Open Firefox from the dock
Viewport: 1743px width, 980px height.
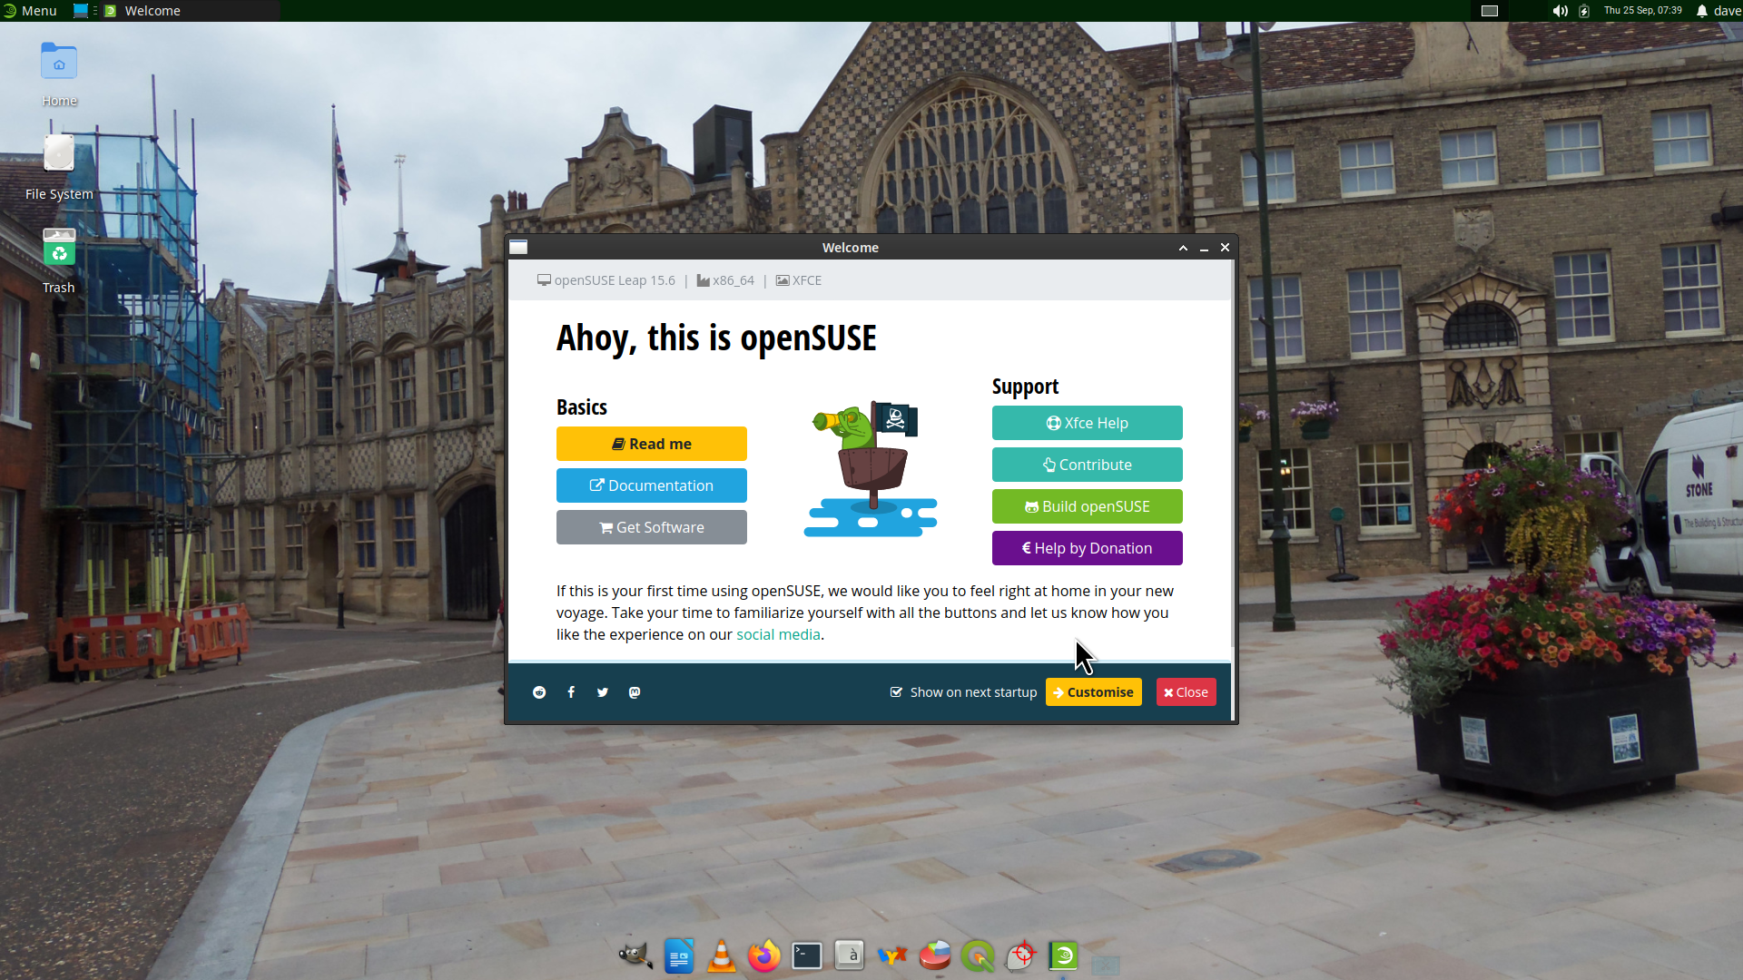[764, 955]
